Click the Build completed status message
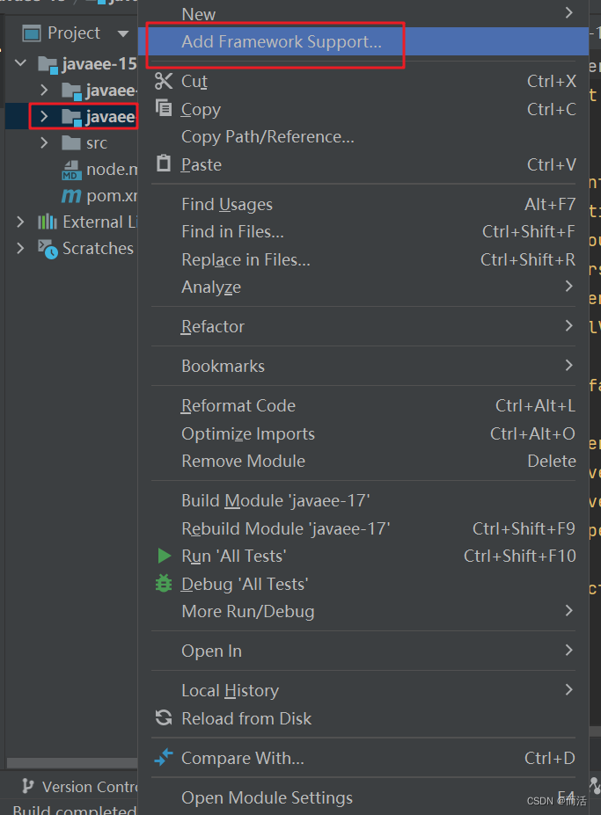This screenshot has width=601, height=815. (75, 809)
